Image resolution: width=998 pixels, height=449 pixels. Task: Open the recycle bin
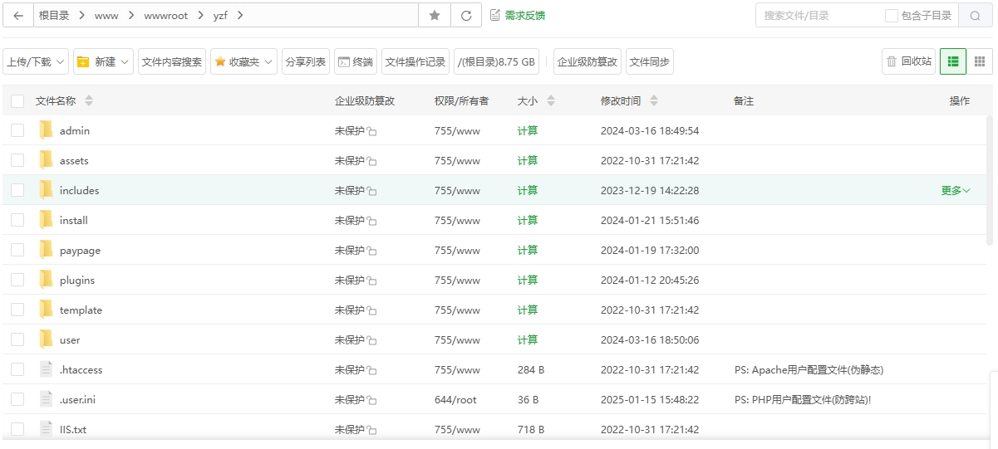point(909,61)
